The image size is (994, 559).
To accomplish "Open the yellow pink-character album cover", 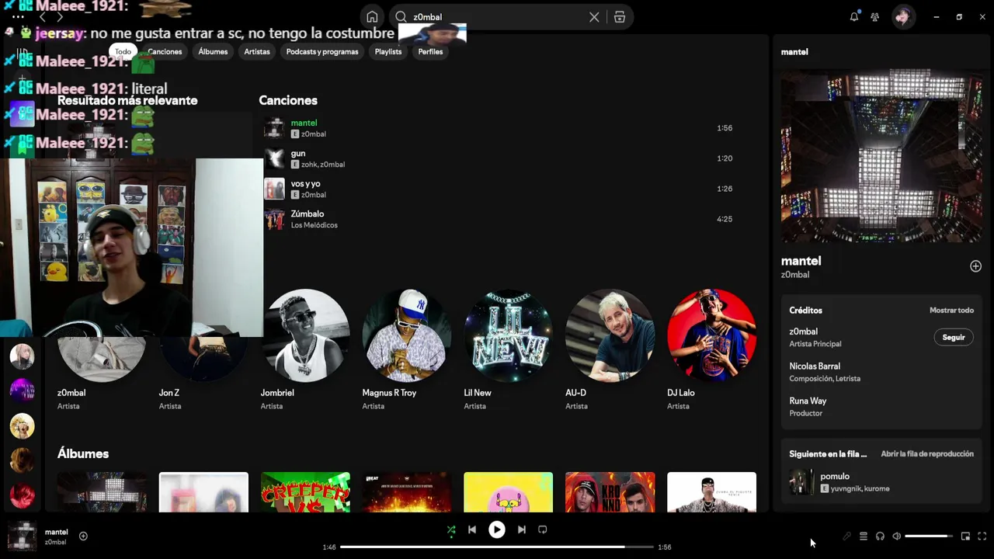I will tap(509, 492).
